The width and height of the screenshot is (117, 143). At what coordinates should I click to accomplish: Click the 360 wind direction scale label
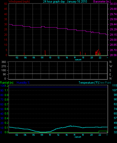click(x=4, y=62)
